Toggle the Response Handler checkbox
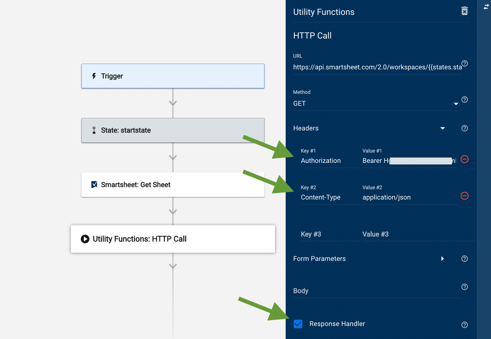The image size is (491, 339). tap(298, 324)
